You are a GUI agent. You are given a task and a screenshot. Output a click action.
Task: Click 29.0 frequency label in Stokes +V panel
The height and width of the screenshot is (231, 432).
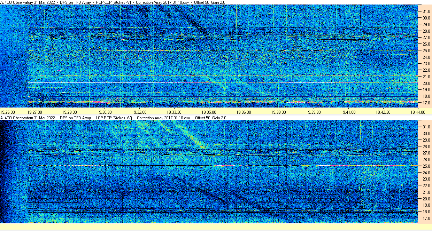click(x=426, y=140)
